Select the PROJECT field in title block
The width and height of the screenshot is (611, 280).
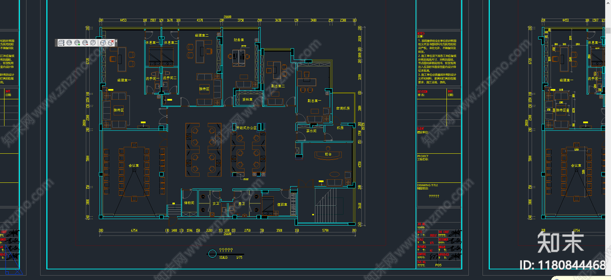point(438,168)
